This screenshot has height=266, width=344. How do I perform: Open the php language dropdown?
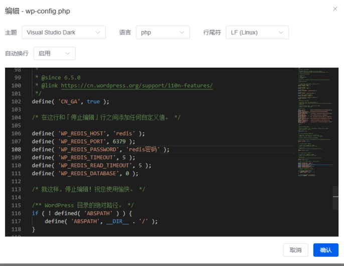tap(162, 33)
